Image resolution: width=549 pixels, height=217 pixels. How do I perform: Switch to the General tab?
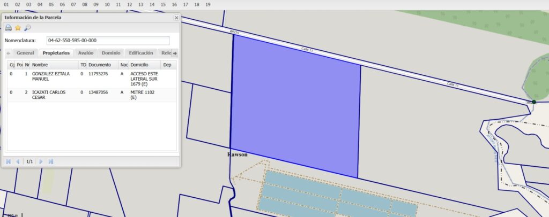25,53
